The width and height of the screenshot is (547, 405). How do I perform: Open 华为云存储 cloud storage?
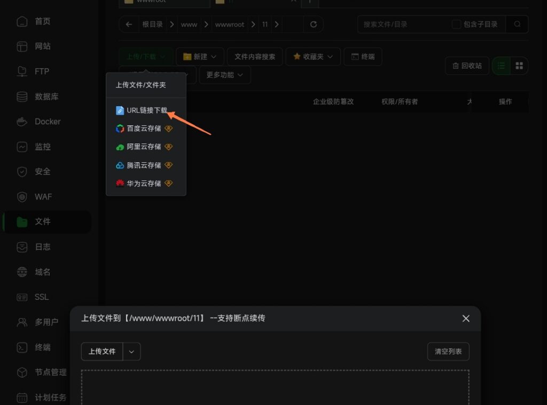142,183
